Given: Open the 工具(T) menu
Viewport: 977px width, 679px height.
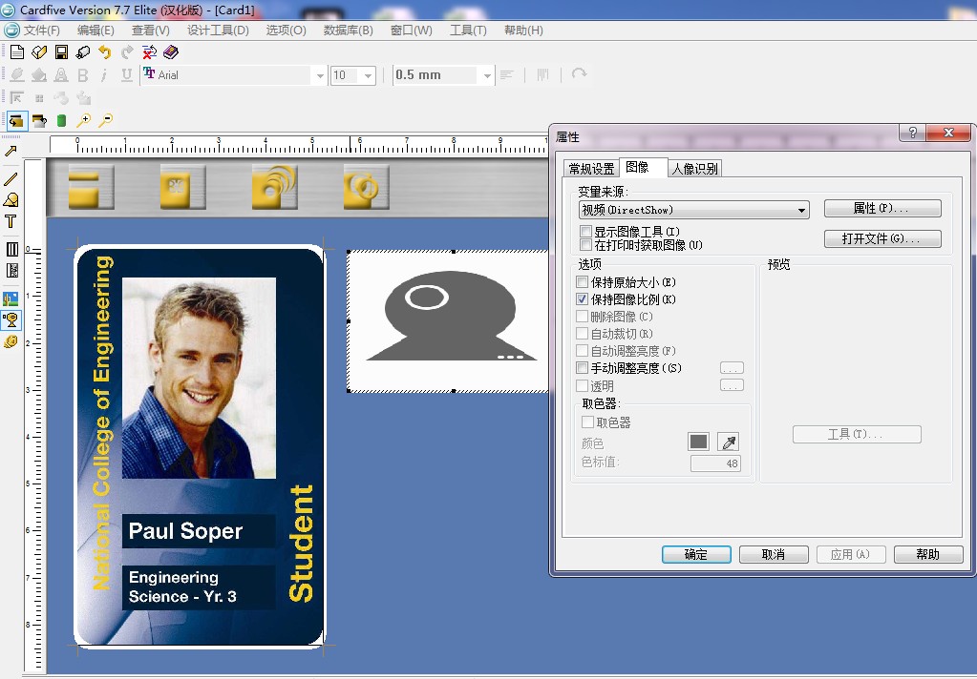Looking at the screenshot, I should pyautogui.click(x=468, y=30).
